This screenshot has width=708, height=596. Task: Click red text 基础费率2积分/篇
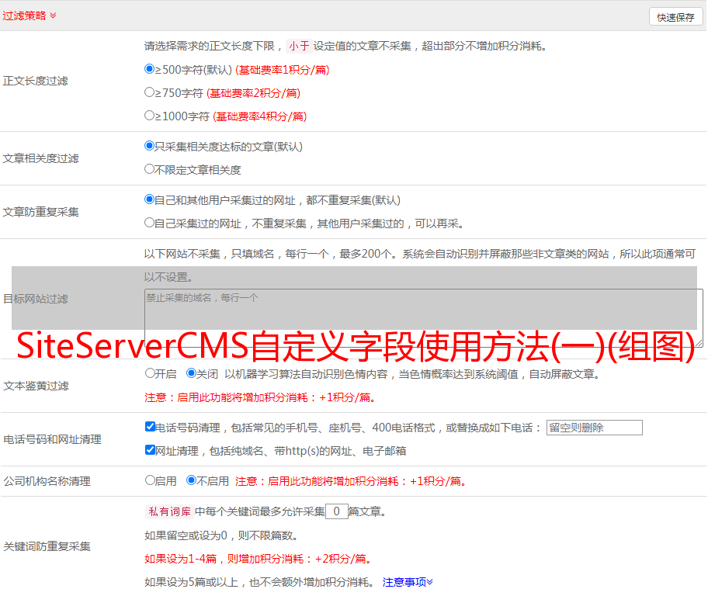tap(254, 93)
